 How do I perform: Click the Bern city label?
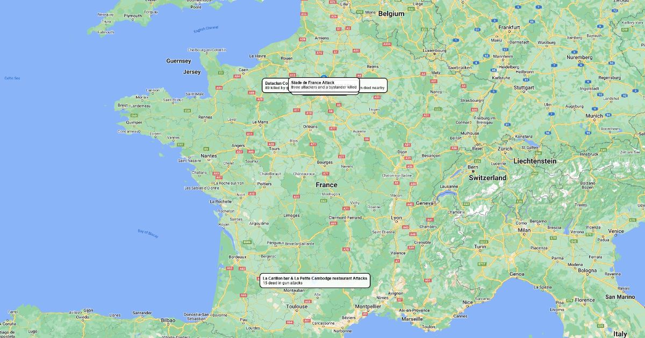(x=474, y=167)
